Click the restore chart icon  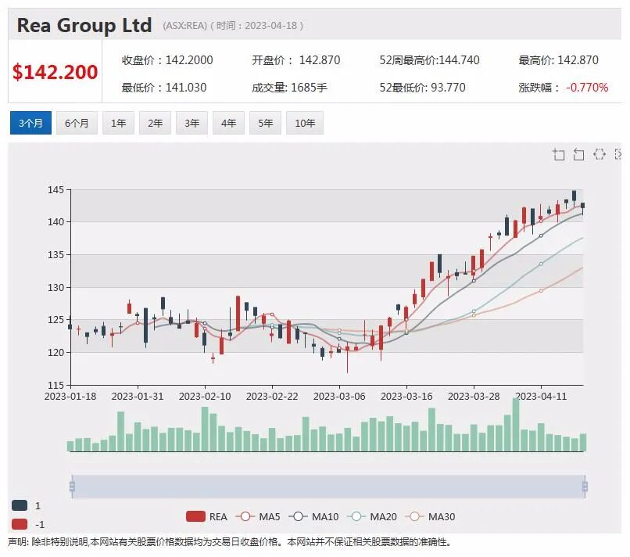coord(599,154)
